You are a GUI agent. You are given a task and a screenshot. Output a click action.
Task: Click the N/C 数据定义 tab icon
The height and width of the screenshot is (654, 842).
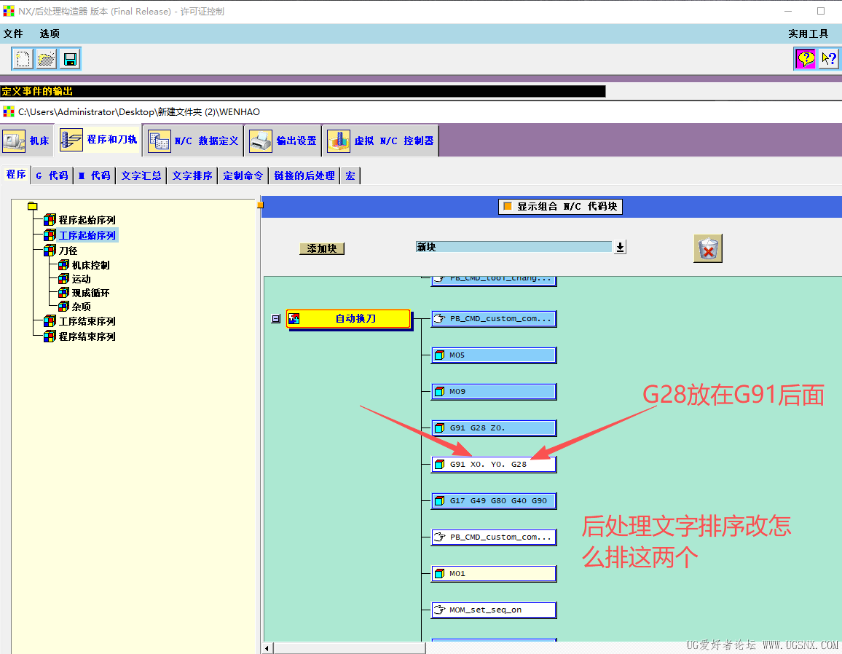tap(160, 141)
